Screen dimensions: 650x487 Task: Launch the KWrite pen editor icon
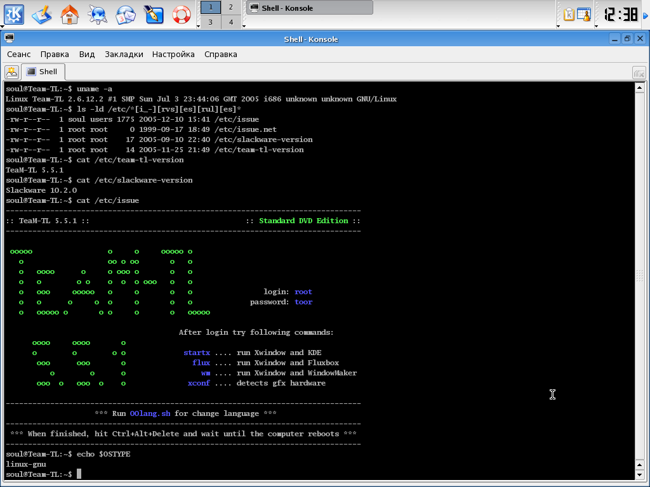[154, 15]
